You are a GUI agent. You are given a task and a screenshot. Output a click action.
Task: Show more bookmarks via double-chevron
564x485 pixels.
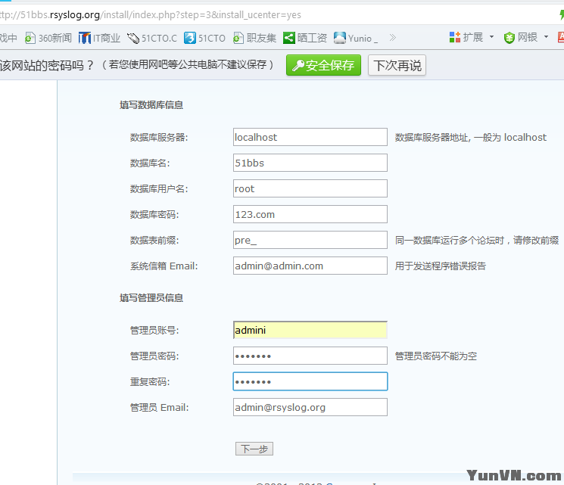tap(392, 37)
